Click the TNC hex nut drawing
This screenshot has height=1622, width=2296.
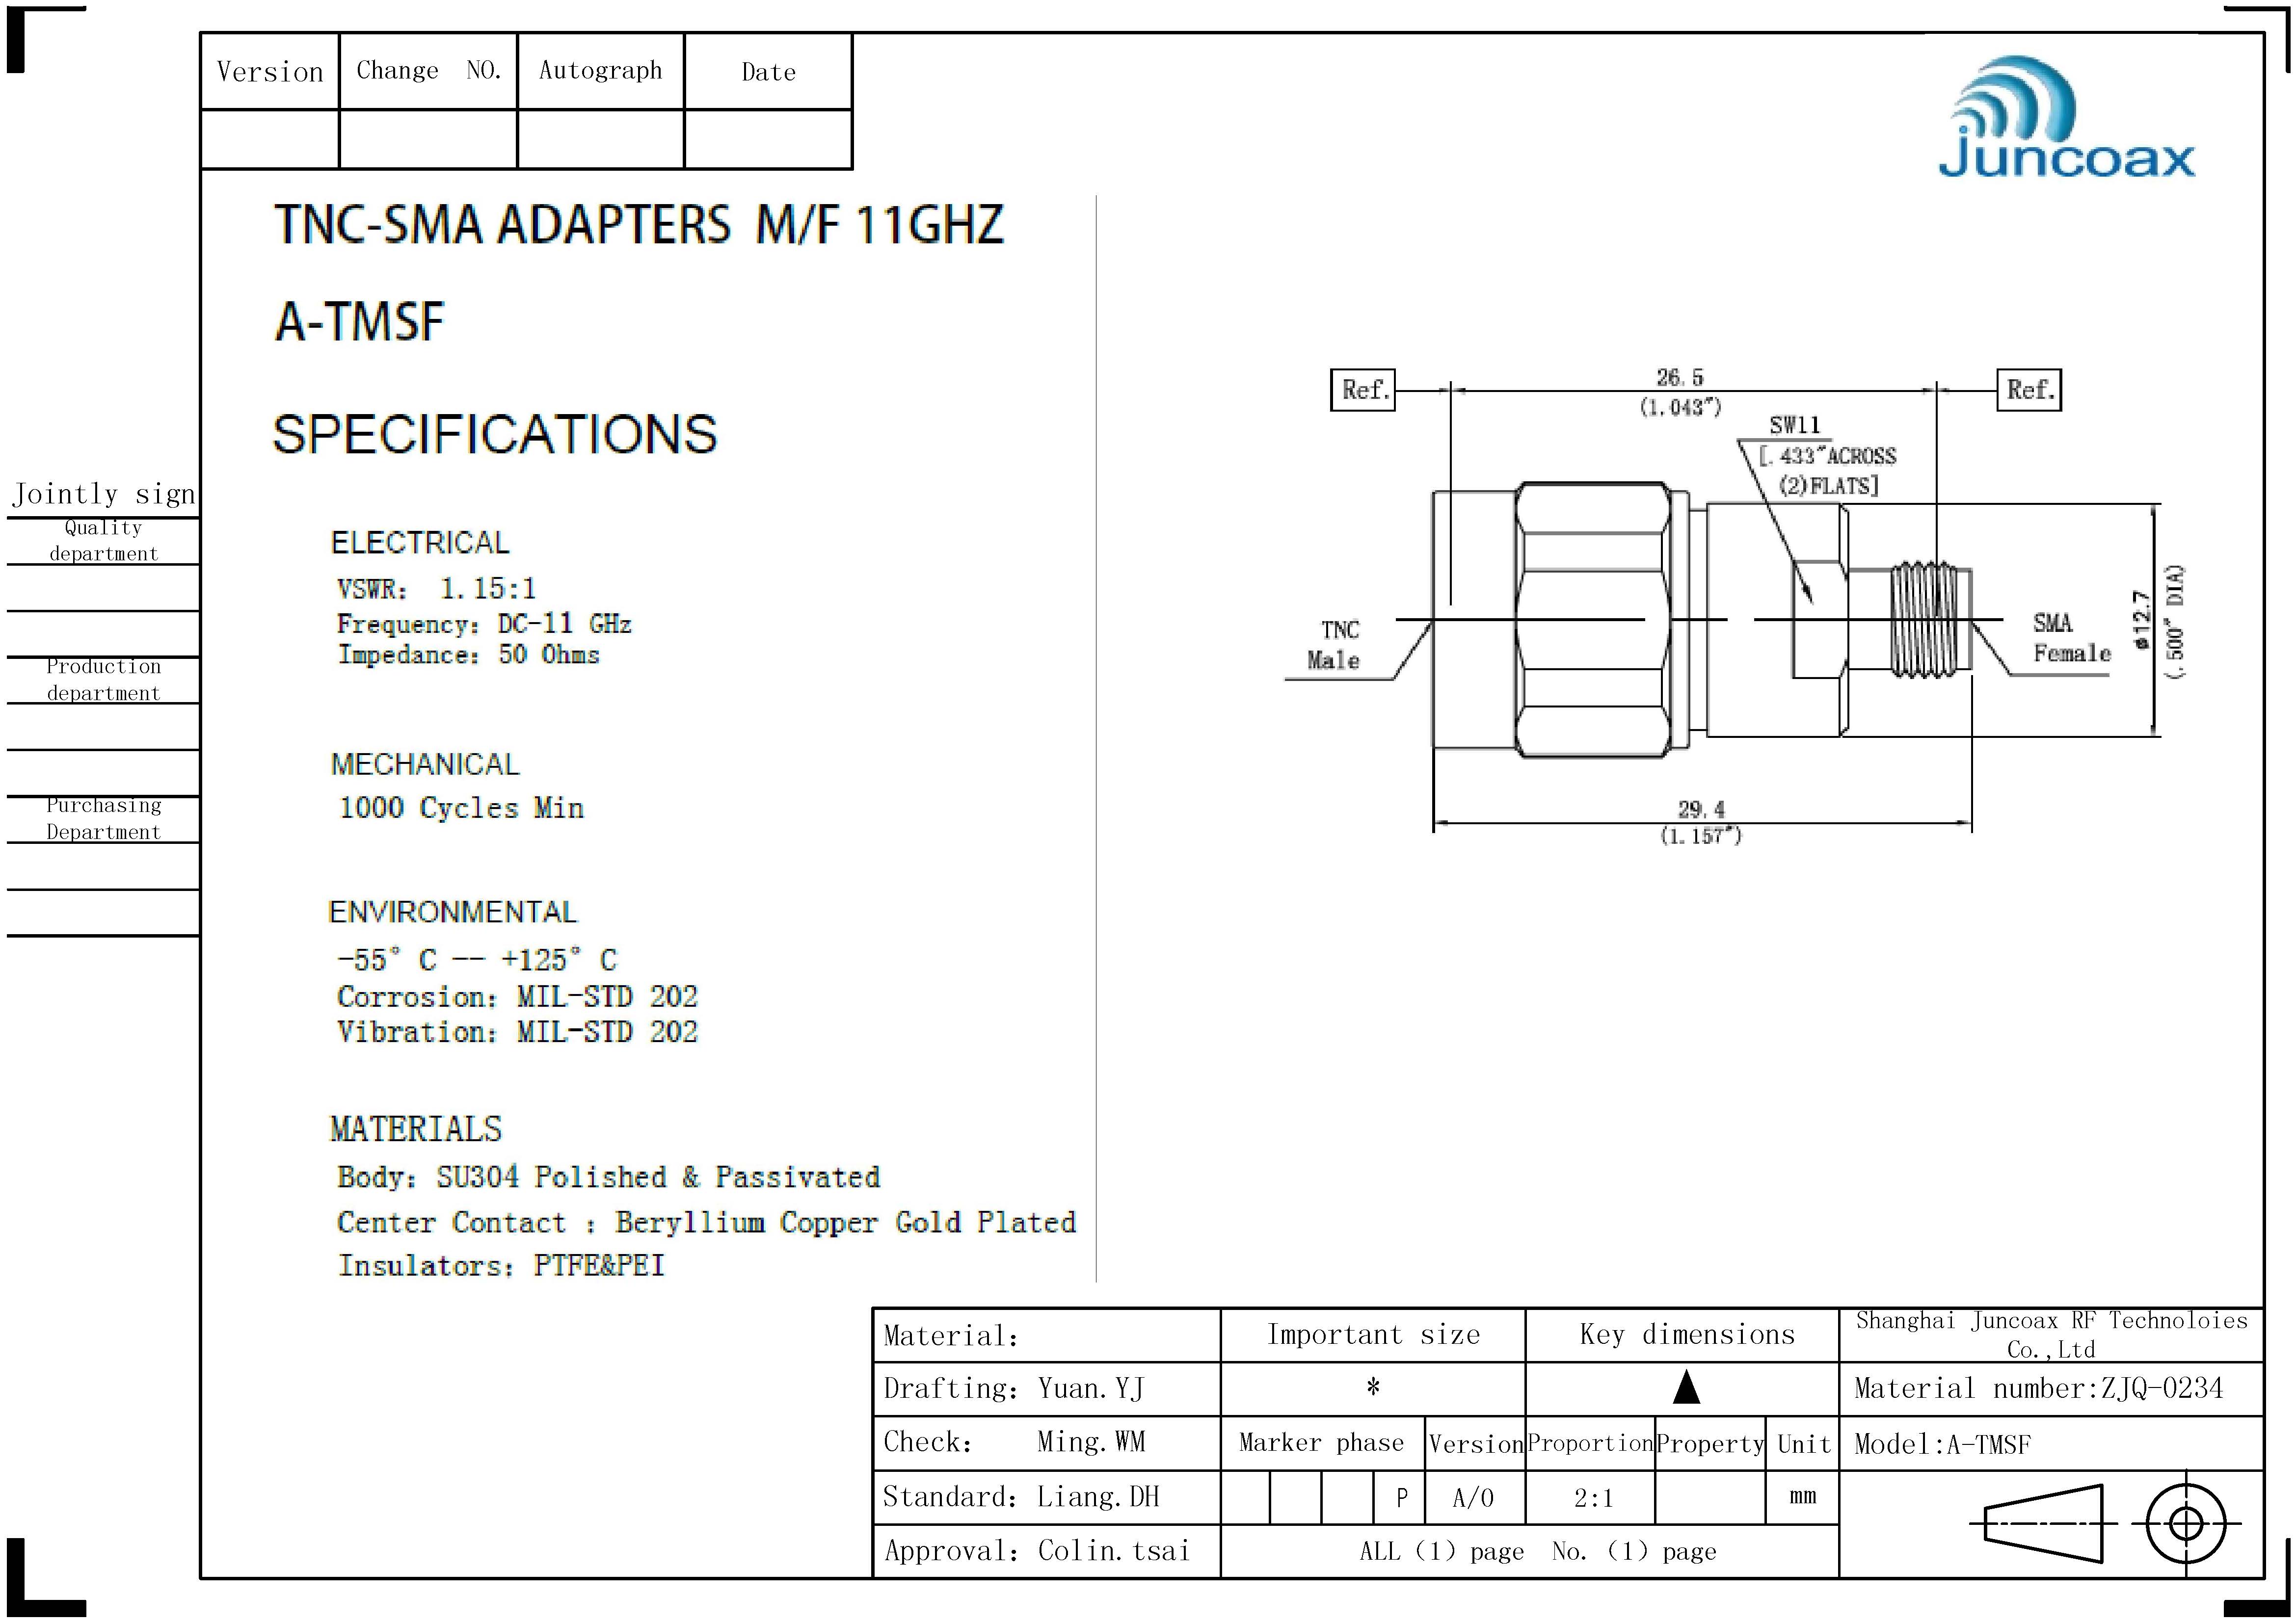[x=1592, y=620]
